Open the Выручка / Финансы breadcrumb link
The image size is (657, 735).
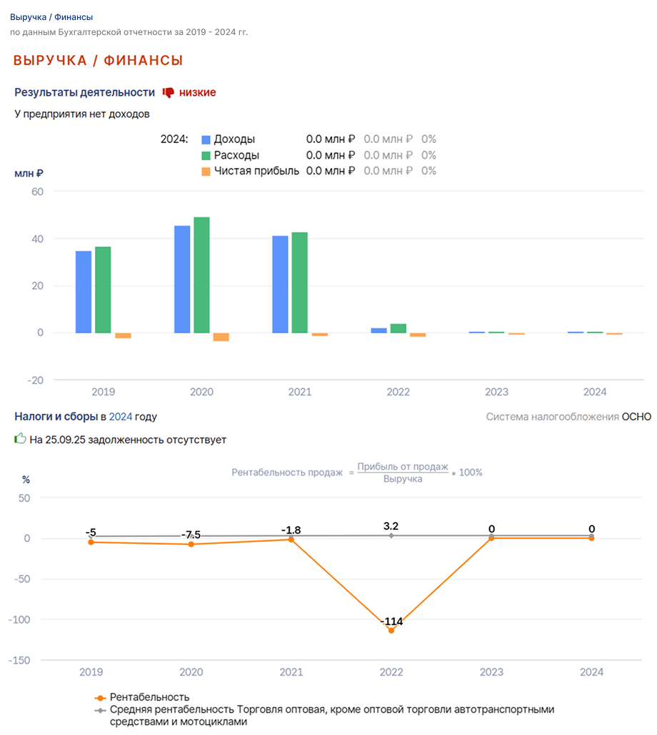coord(51,17)
